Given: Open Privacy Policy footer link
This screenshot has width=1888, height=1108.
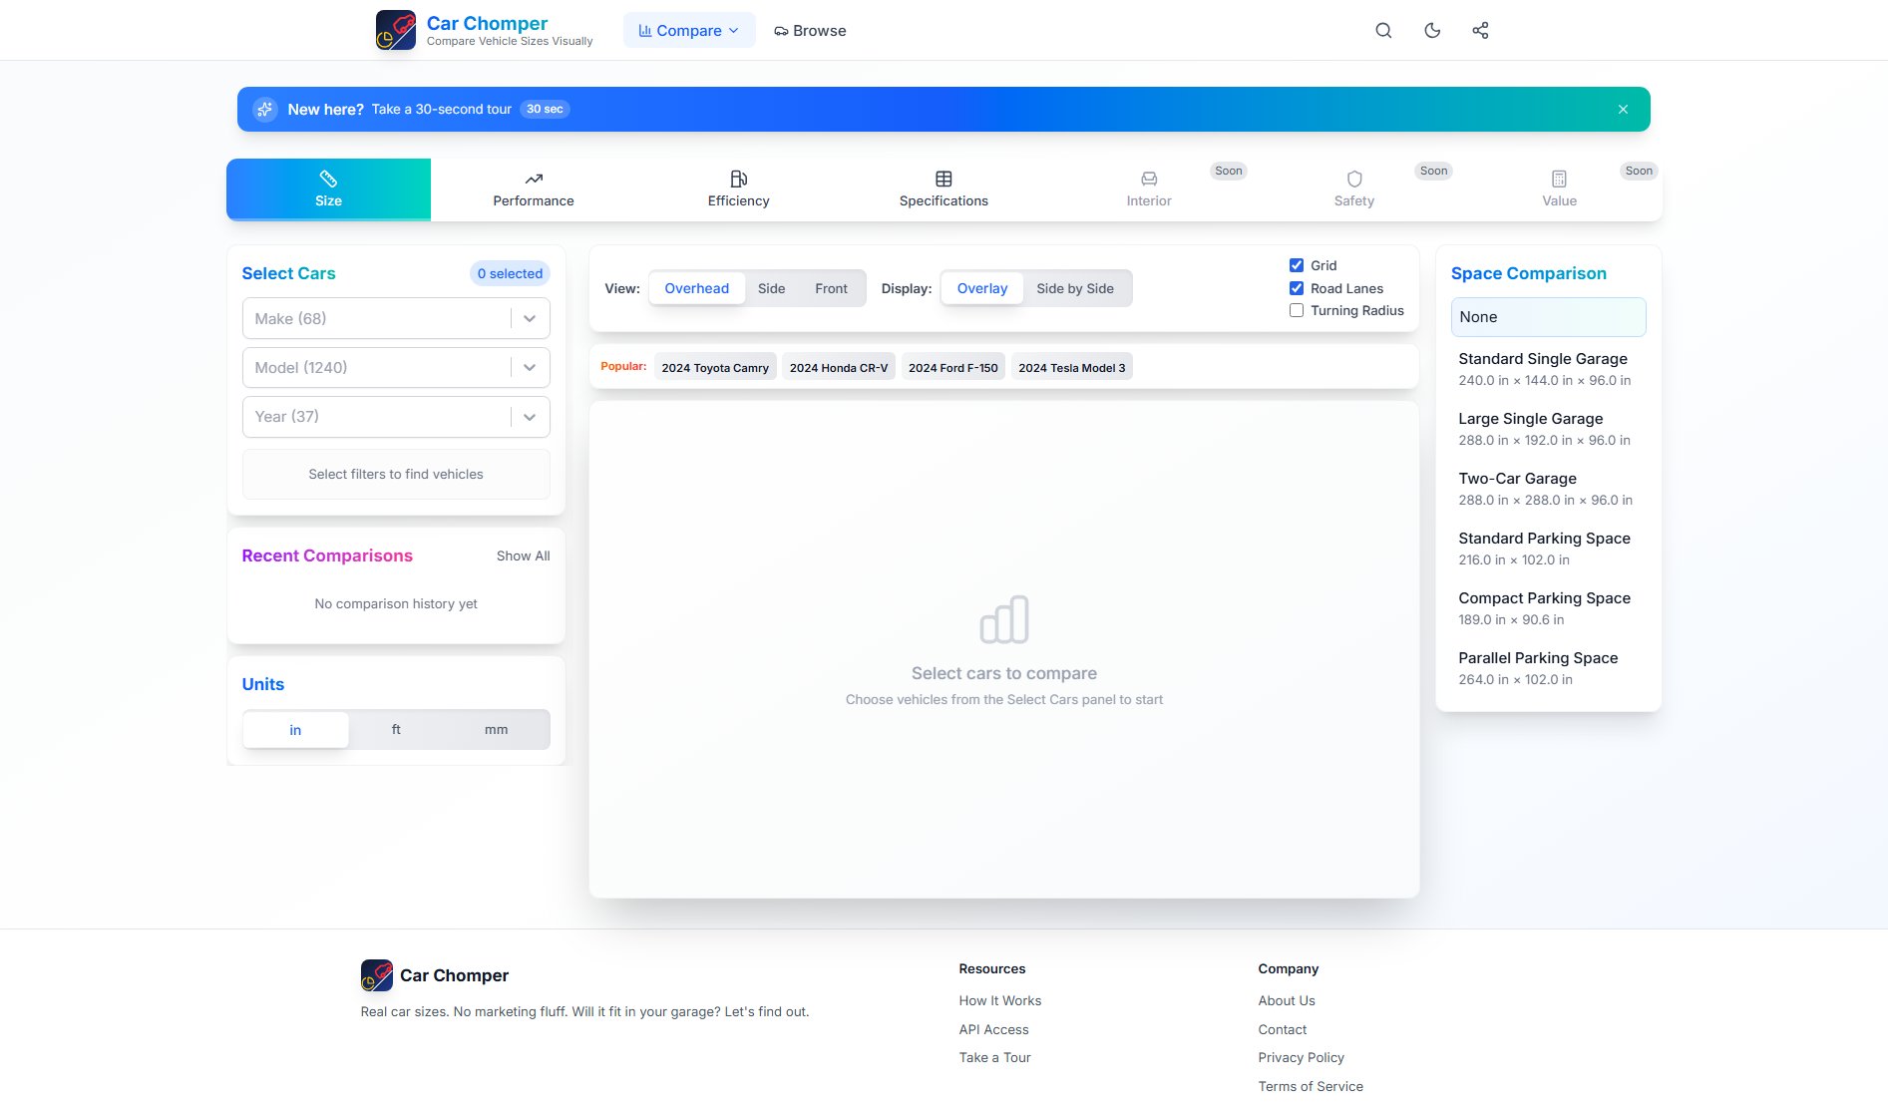Looking at the screenshot, I should click(1302, 1058).
